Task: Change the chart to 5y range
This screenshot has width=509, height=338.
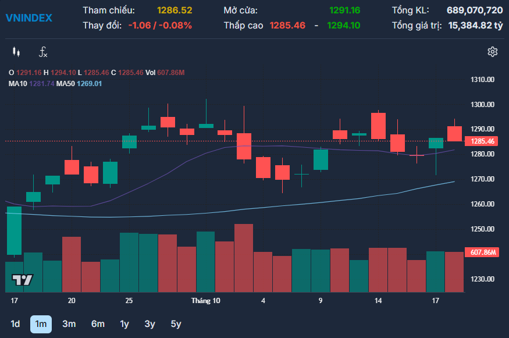Action: click(x=176, y=324)
